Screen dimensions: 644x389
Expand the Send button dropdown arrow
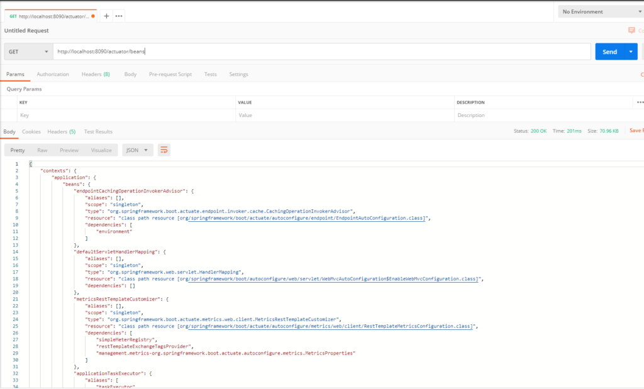pyautogui.click(x=631, y=52)
